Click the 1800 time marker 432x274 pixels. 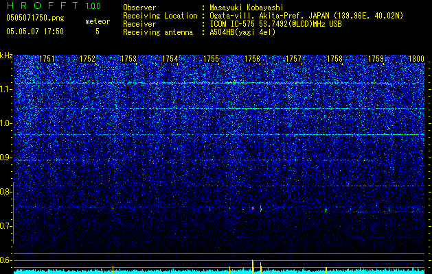(x=416, y=59)
